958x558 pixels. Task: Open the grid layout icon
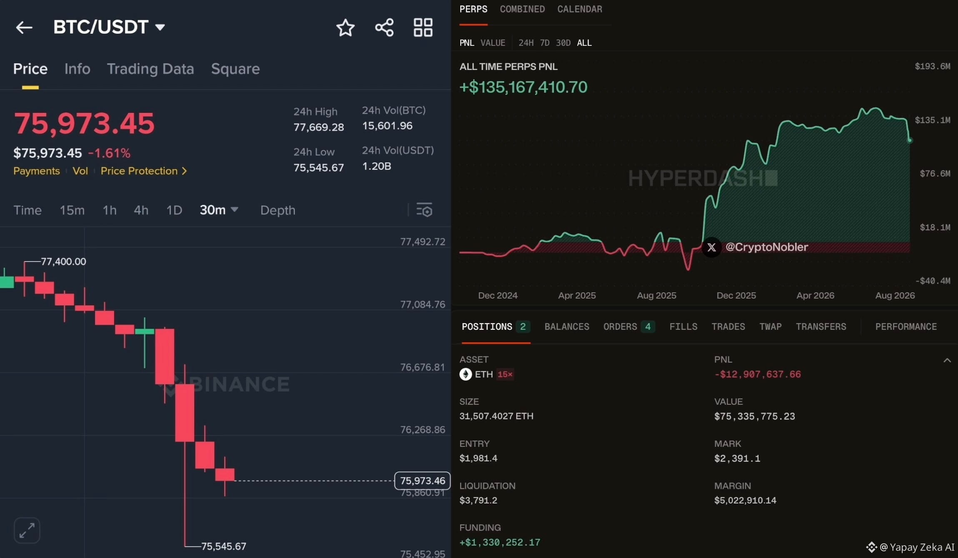pyautogui.click(x=423, y=27)
